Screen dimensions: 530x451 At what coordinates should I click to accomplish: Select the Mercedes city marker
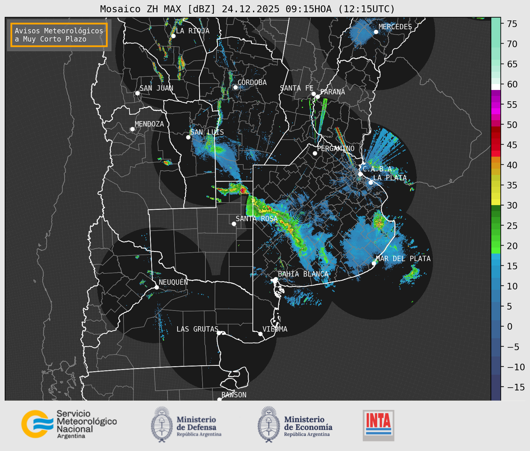point(376,32)
